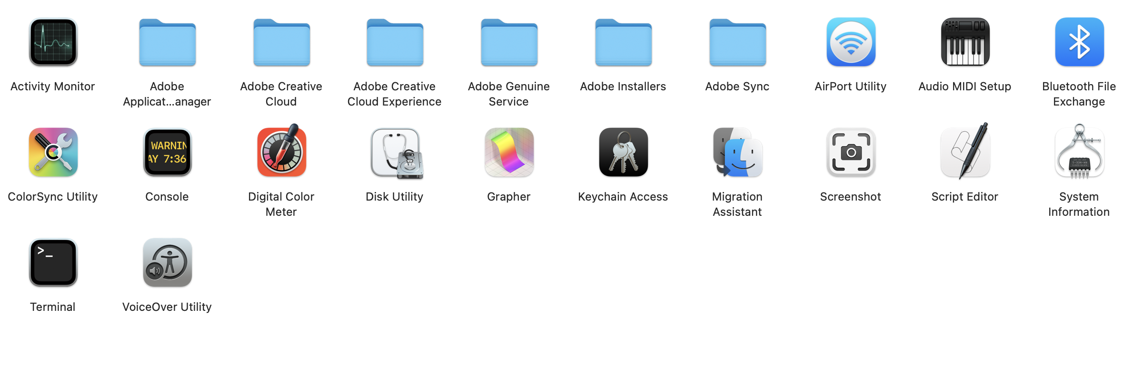Click the ColorSync Utility icon
This screenshot has height=385, width=1133.
[x=53, y=152]
